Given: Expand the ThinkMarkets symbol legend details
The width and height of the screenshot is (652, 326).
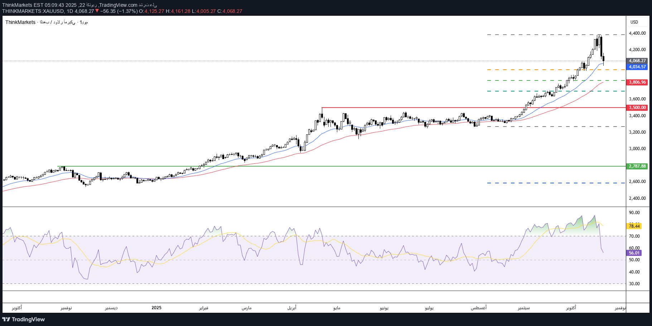Looking at the screenshot, I should [x=20, y=22].
